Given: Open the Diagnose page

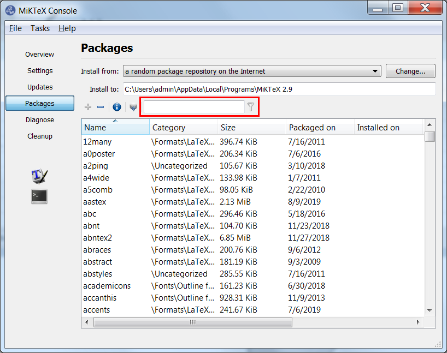Looking at the screenshot, I should point(40,120).
